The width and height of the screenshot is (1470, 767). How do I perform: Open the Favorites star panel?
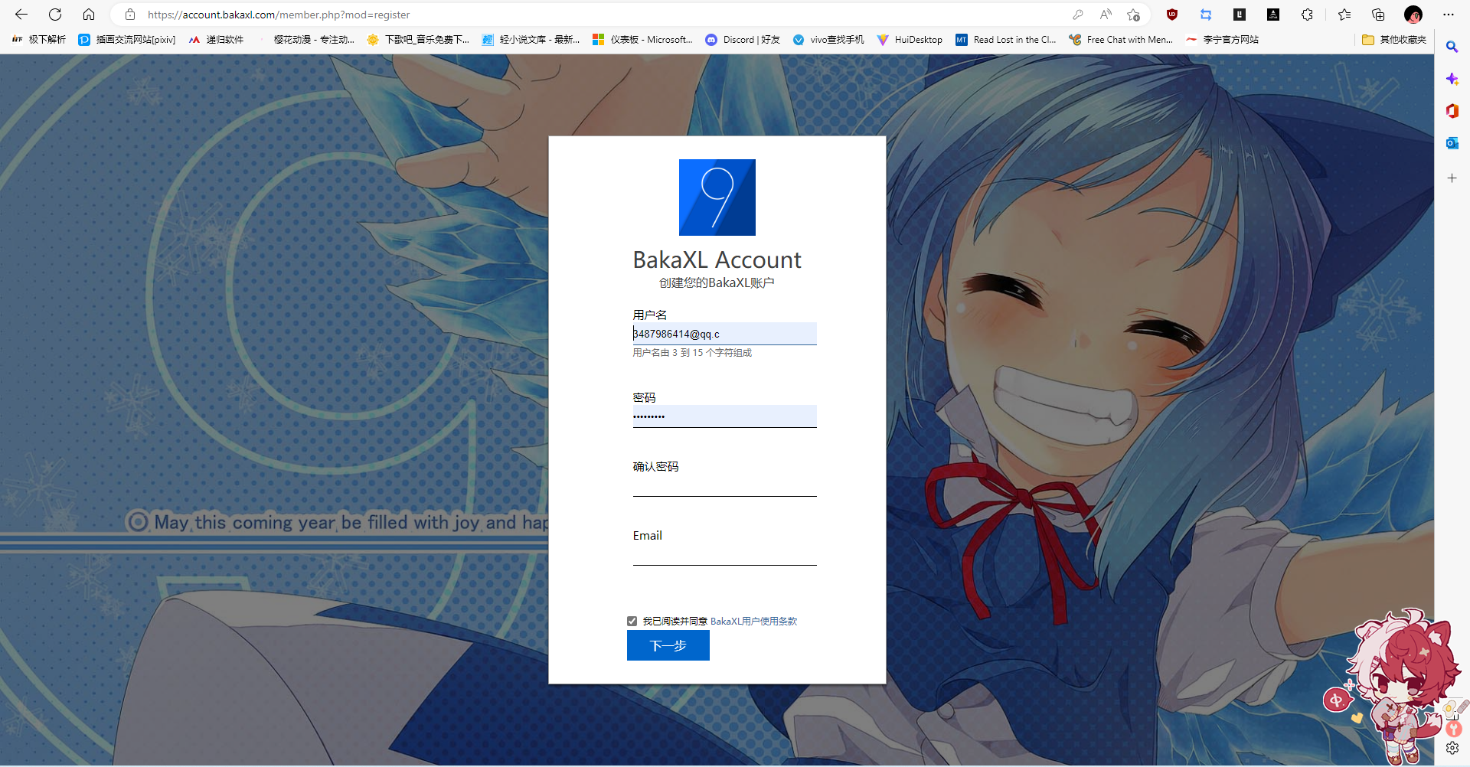[1344, 15]
